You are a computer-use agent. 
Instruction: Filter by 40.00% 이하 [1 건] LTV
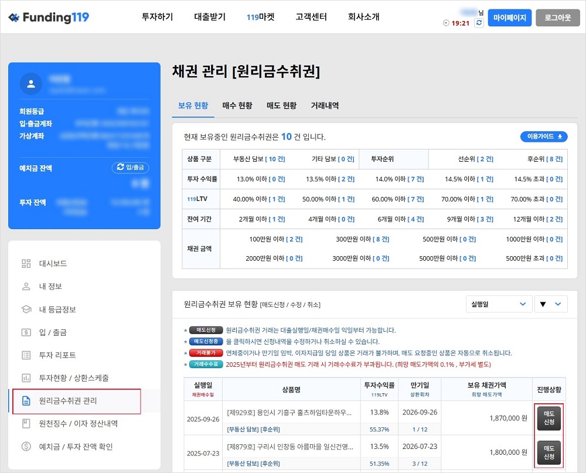[x=259, y=199]
